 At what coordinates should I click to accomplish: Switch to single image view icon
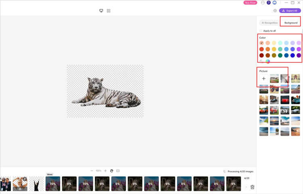tap(101, 11)
